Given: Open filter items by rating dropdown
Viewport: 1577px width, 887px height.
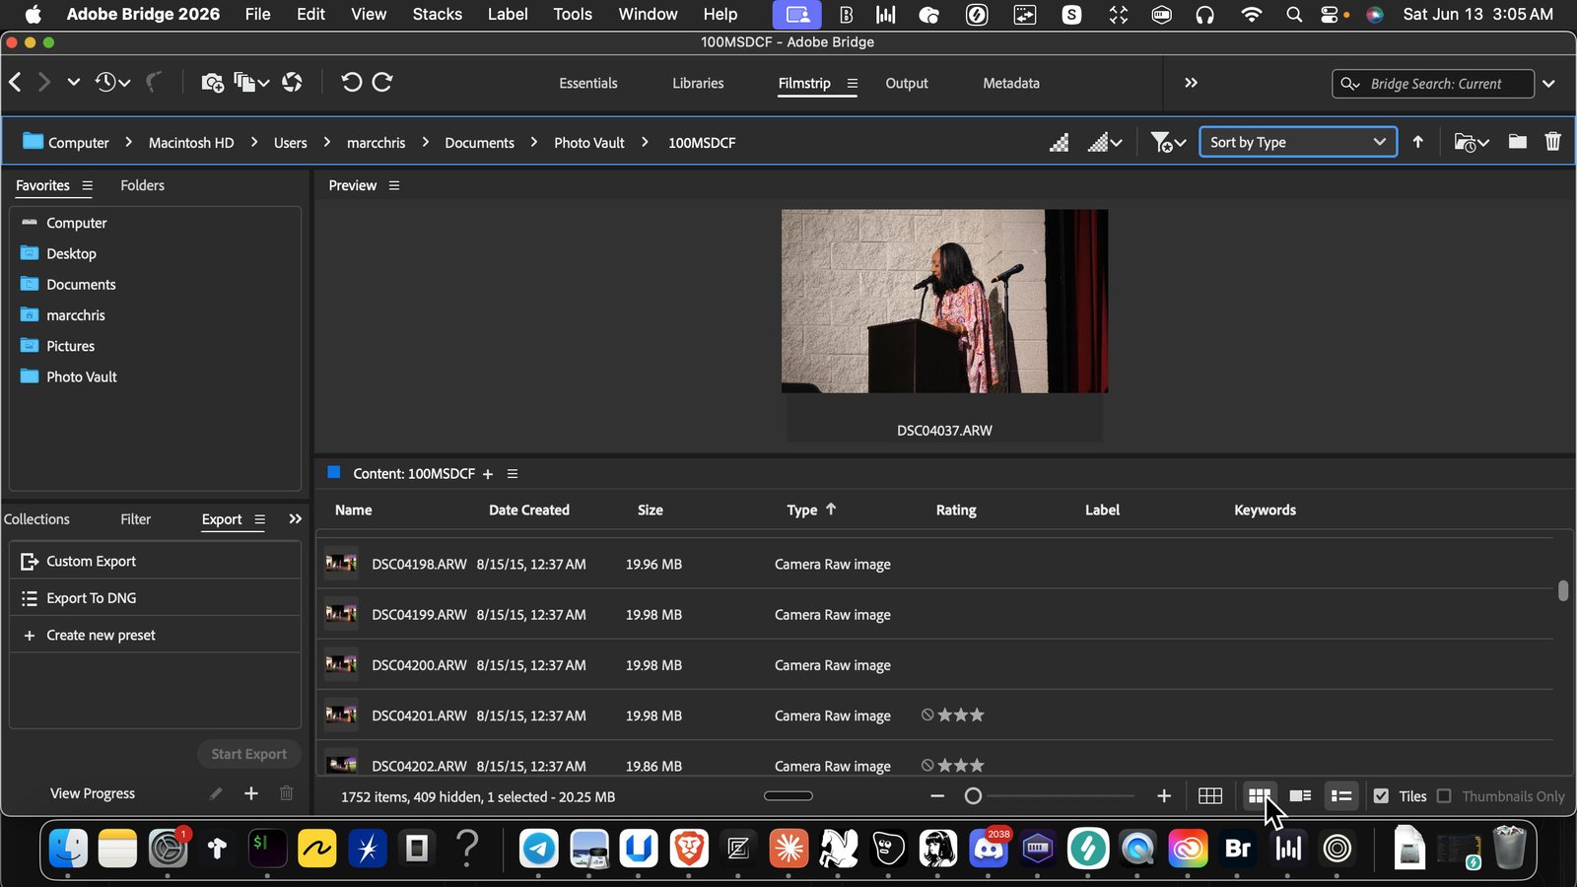Looking at the screenshot, I should tap(1168, 143).
